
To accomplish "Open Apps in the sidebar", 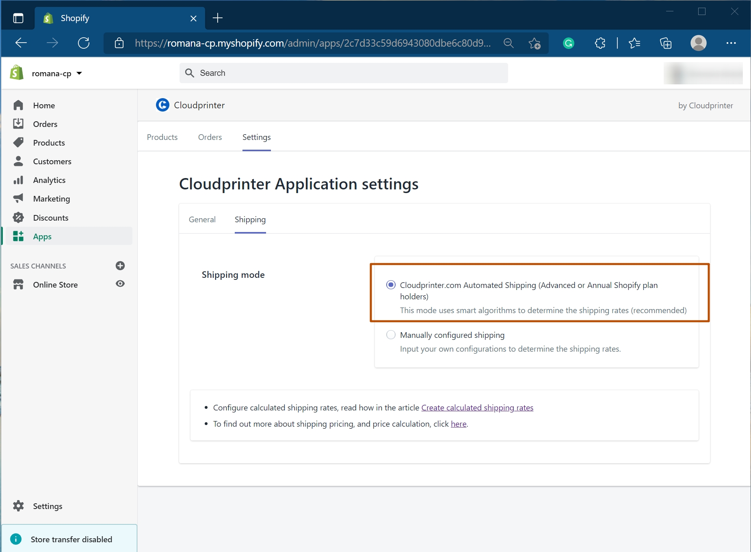I will [42, 236].
